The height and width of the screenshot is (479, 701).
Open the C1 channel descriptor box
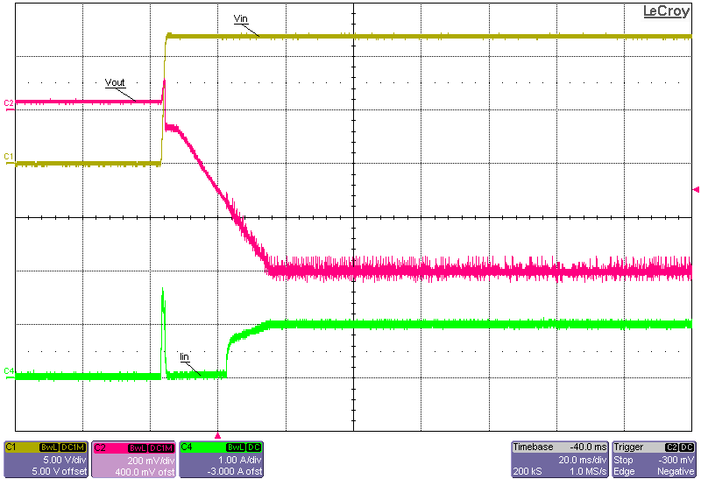tap(46, 460)
